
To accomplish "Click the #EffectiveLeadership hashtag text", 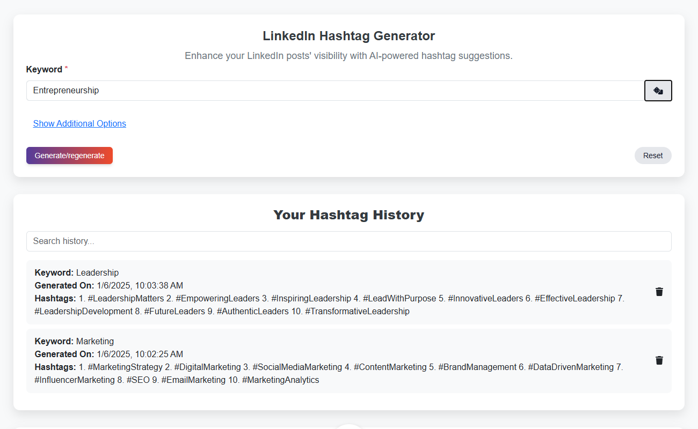I will [x=575, y=298].
